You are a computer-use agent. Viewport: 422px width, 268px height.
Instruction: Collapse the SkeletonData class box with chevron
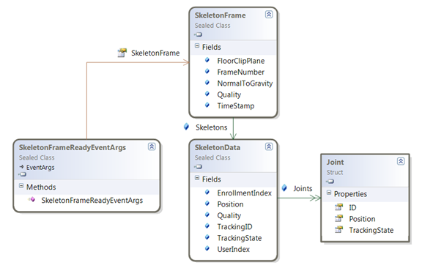(x=269, y=146)
